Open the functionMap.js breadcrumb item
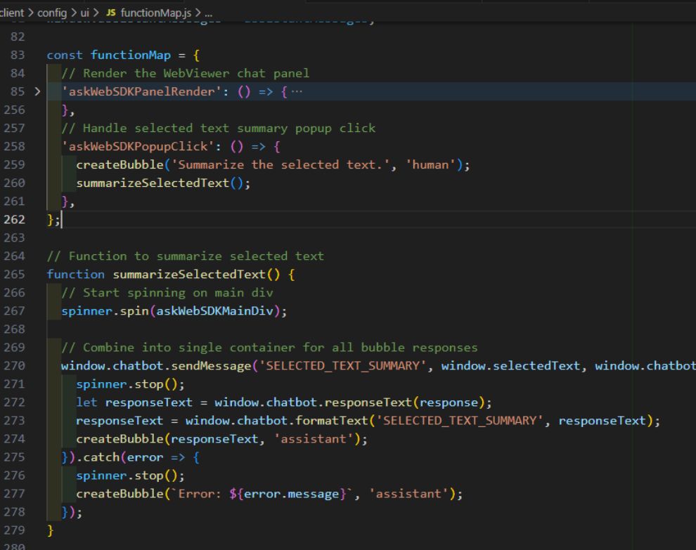The image size is (696, 550). pos(156,13)
